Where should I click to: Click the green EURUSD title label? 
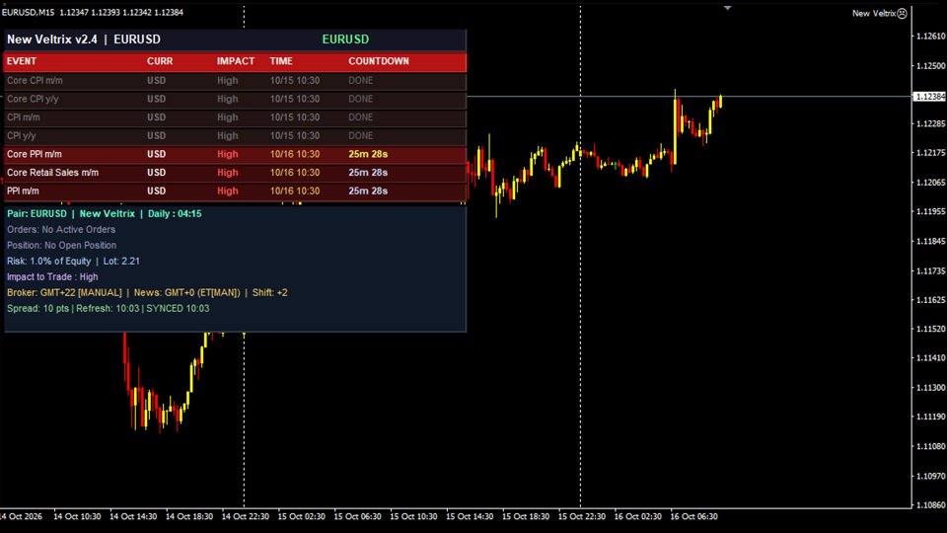(x=345, y=39)
